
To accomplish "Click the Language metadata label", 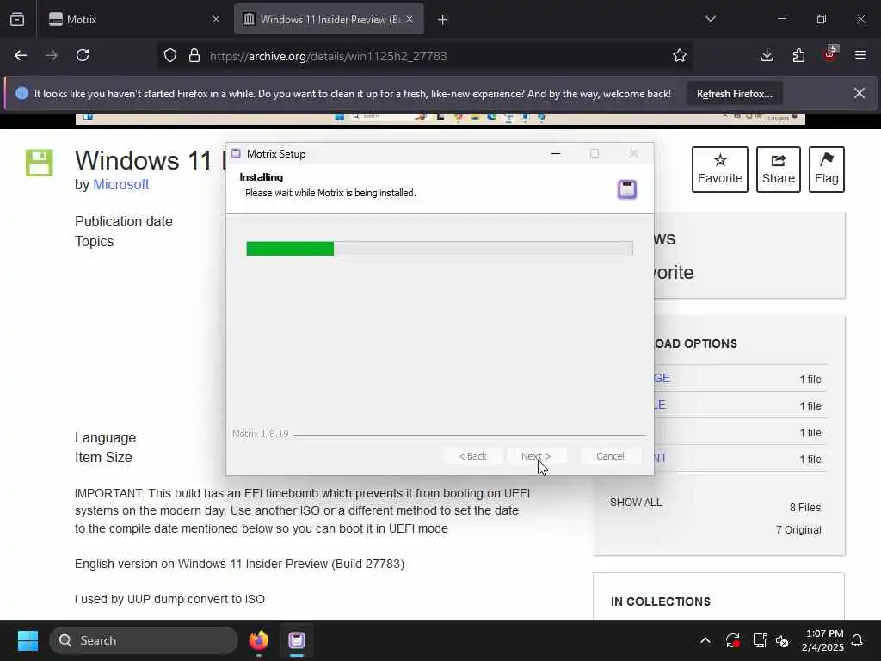I will pyautogui.click(x=106, y=437).
